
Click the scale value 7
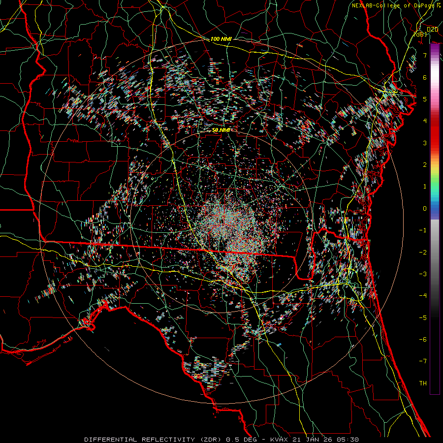click(x=425, y=55)
